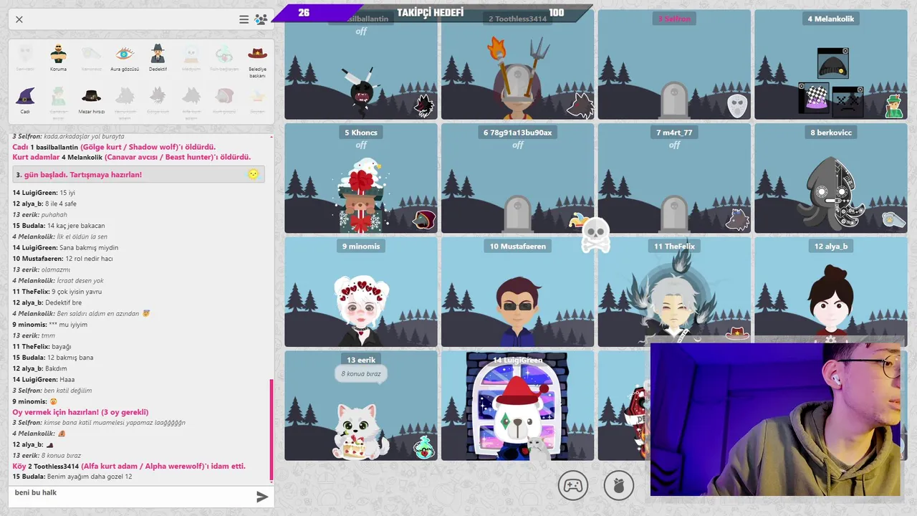Viewport: 917px width, 516px height.
Task: Click the wolf icon on m4rt_77's card
Action: [737, 219]
